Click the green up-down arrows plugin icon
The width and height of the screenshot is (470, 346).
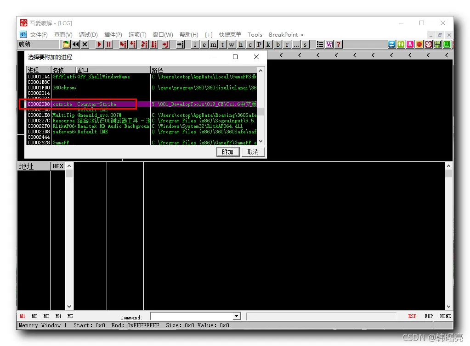click(401, 44)
